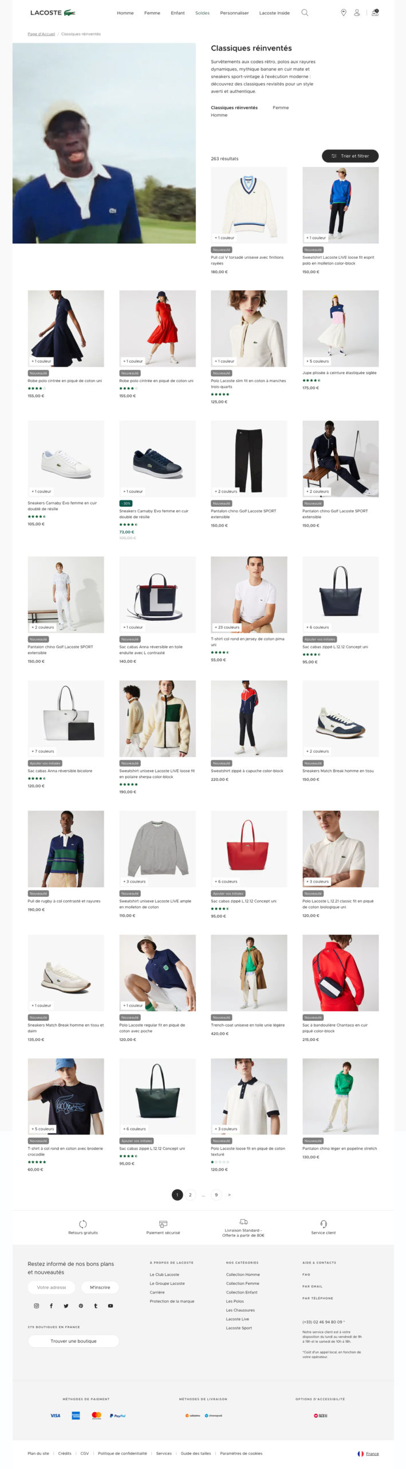The height and width of the screenshot is (1469, 406).
Task: Click the newsletter email address field
Action: coord(52,1287)
